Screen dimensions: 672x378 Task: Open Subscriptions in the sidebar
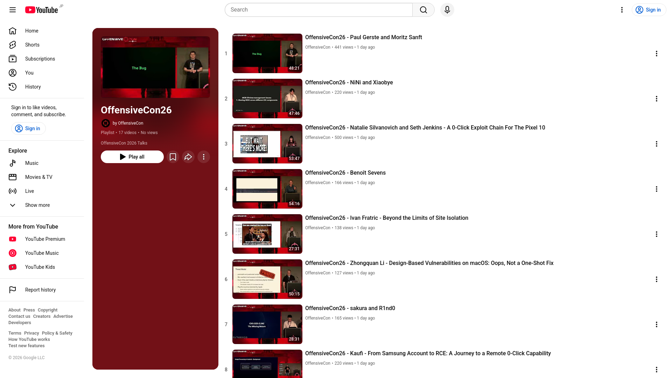point(42,59)
